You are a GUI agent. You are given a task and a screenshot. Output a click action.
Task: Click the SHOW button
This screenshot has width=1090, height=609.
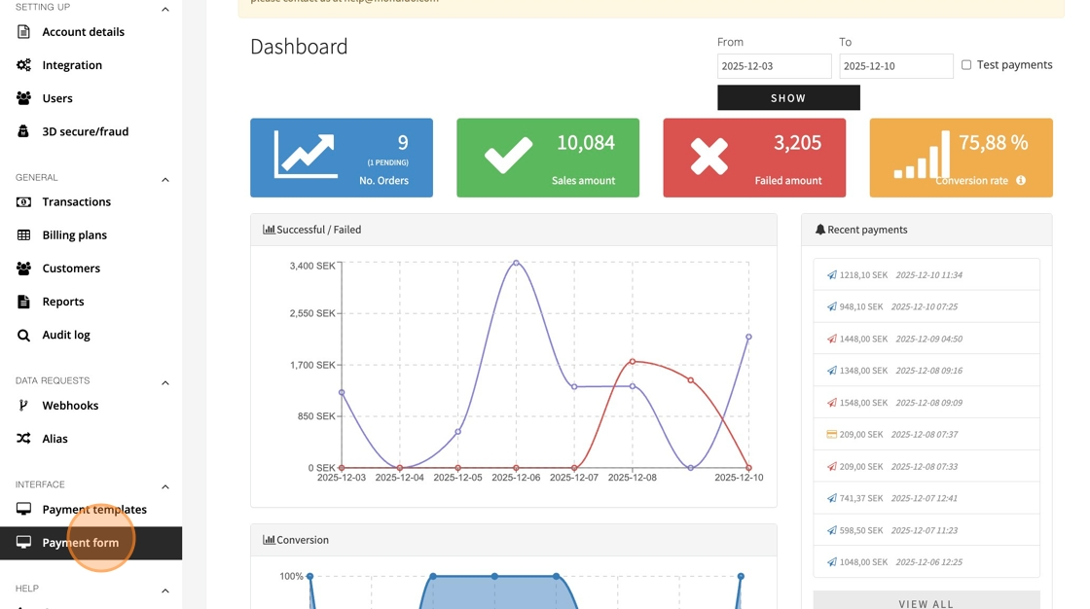[788, 98]
